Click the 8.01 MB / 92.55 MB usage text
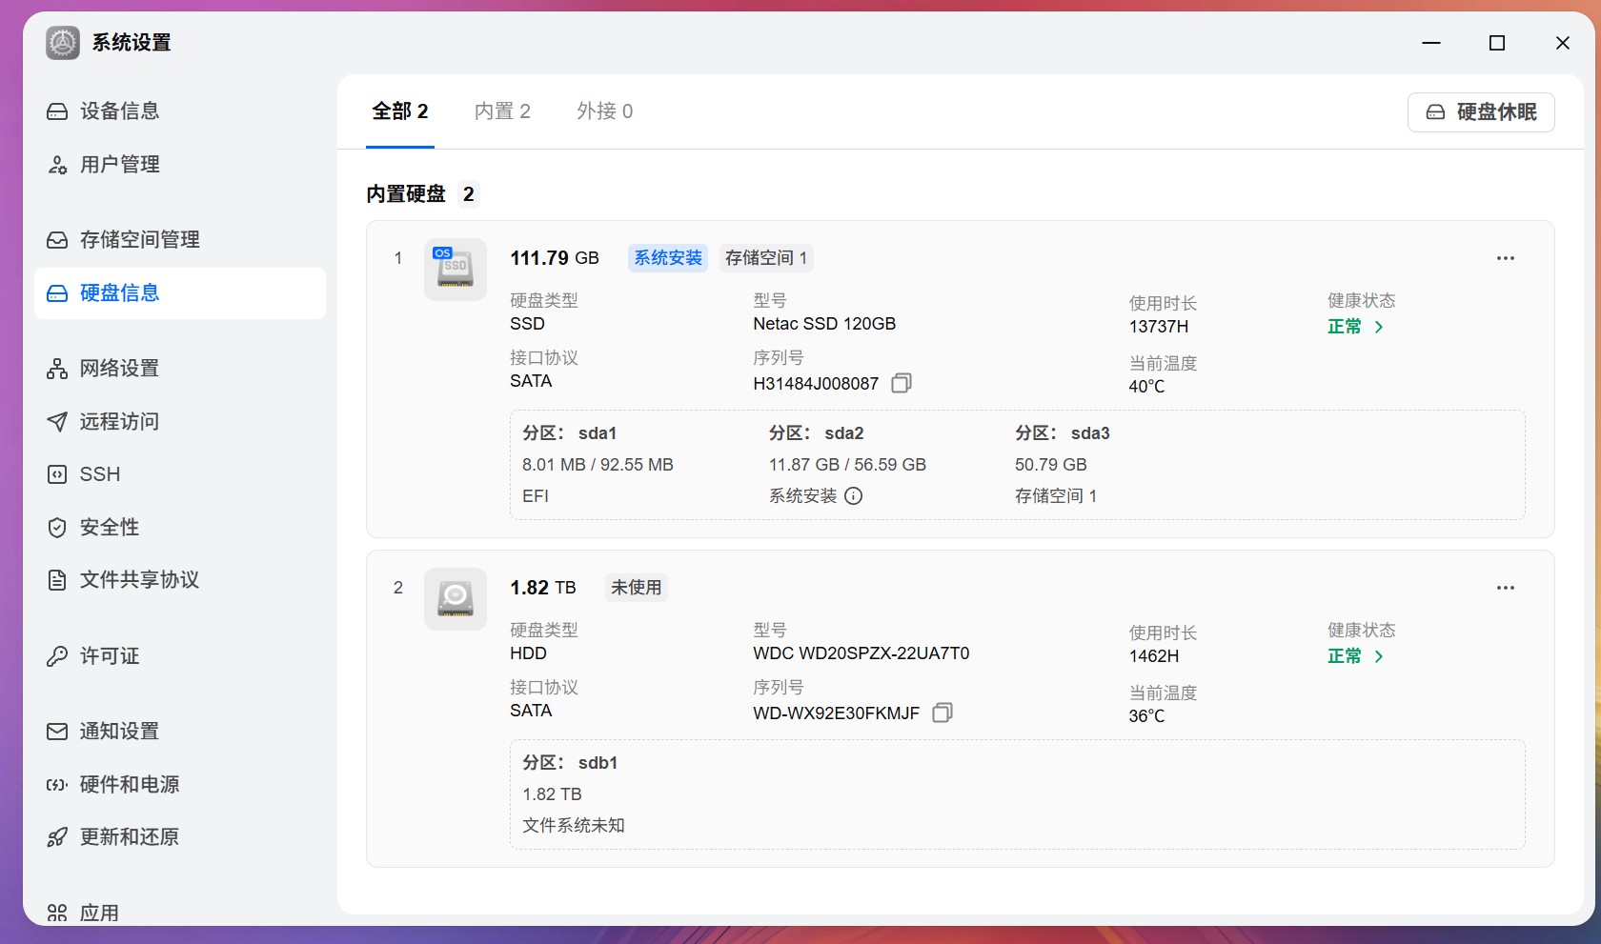Screen dimensions: 1601x944 (598, 465)
